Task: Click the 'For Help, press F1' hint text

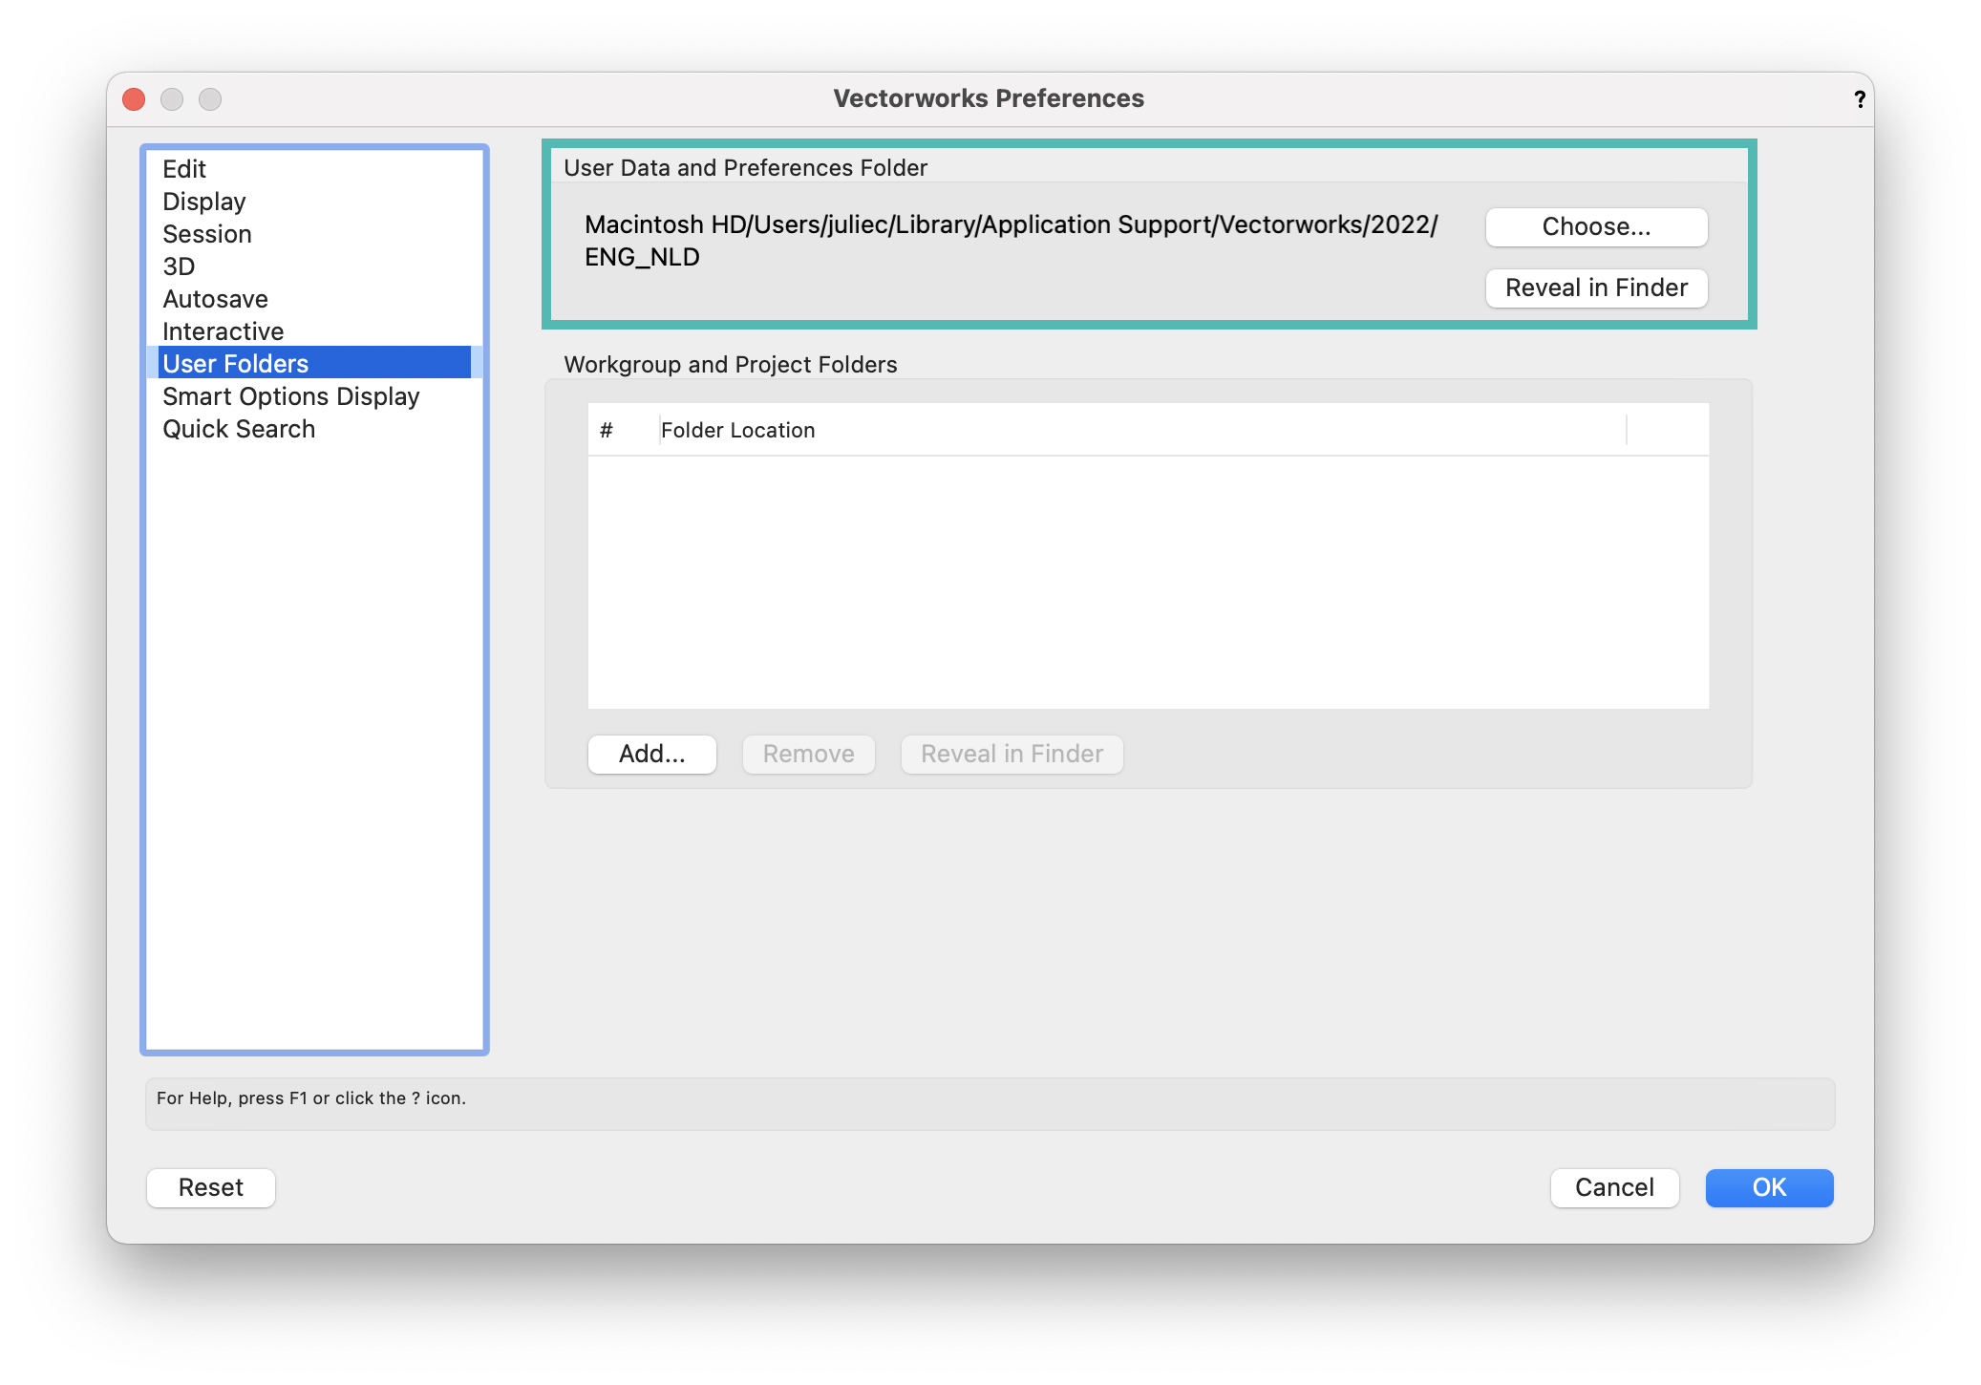Action: [311, 1098]
